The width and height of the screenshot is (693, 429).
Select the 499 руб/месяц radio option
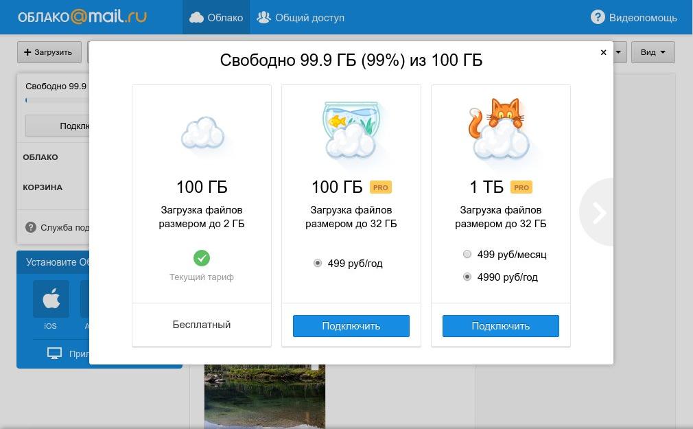(467, 254)
